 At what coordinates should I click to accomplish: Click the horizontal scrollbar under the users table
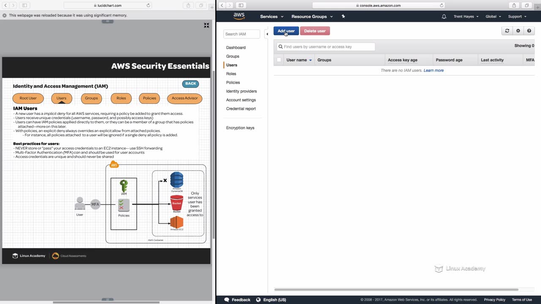(x=396, y=290)
